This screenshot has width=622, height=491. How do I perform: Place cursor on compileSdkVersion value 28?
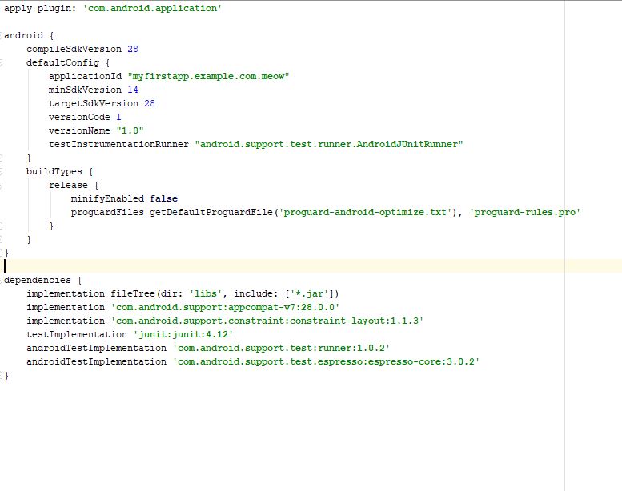pyautogui.click(x=133, y=49)
